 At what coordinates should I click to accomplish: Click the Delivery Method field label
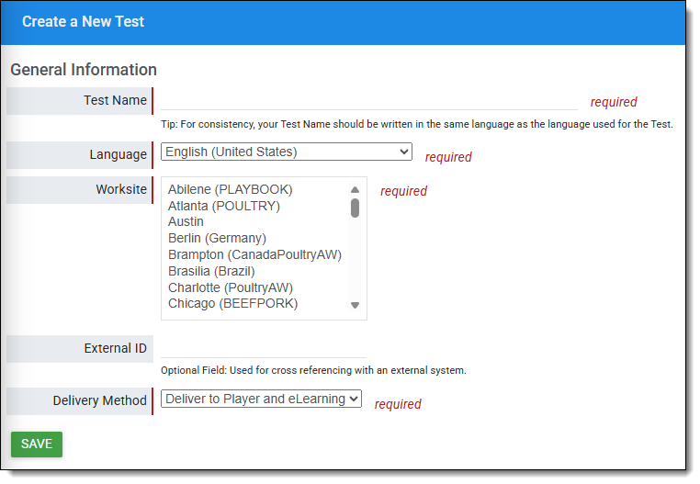click(x=99, y=401)
